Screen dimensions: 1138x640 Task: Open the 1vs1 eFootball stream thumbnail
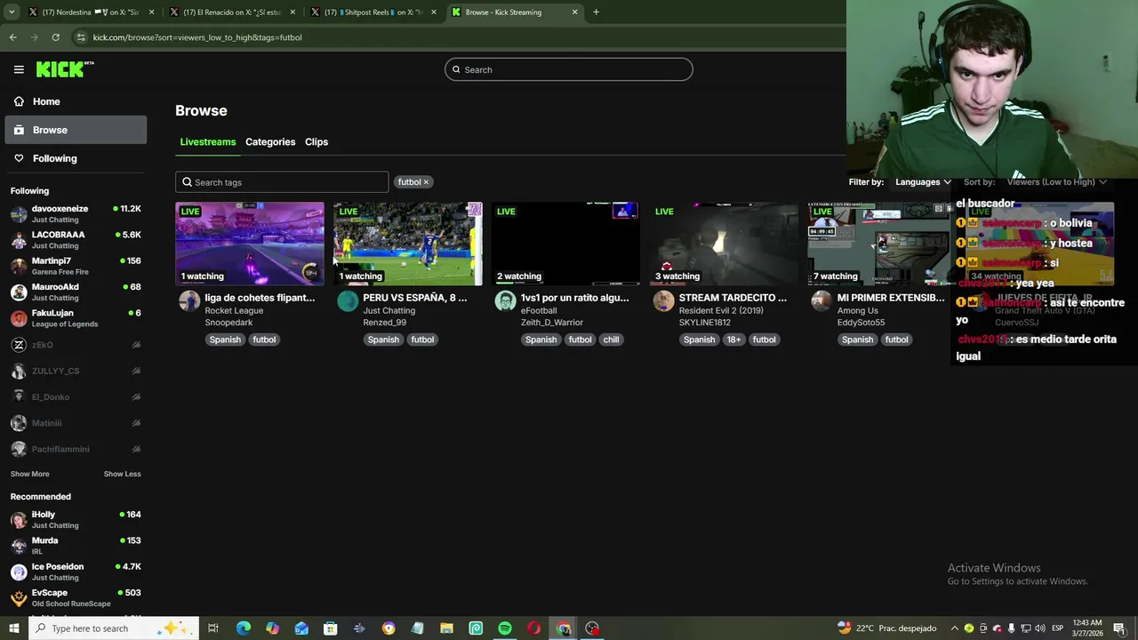[565, 244]
